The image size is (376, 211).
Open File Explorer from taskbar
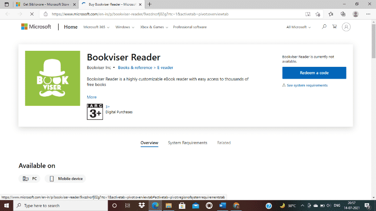point(168,206)
